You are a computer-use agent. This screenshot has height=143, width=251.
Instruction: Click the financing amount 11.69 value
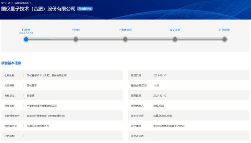(156, 85)
